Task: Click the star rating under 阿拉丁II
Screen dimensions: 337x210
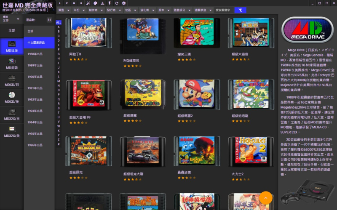Action: pos(78,59)
